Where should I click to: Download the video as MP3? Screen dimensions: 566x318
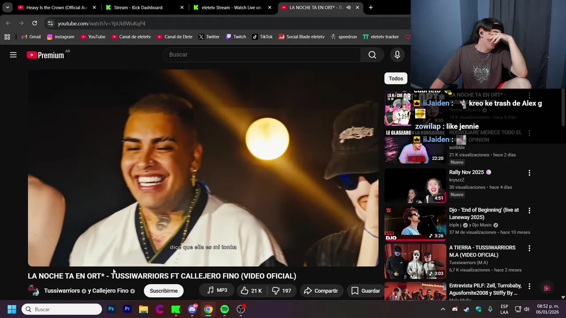(217, 290)
